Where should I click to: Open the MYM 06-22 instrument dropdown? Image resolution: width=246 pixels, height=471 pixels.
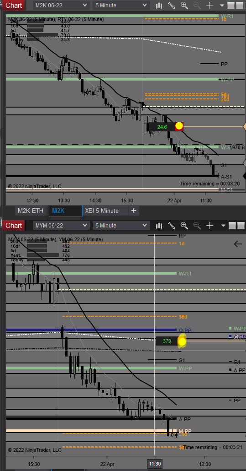(61, 225)
